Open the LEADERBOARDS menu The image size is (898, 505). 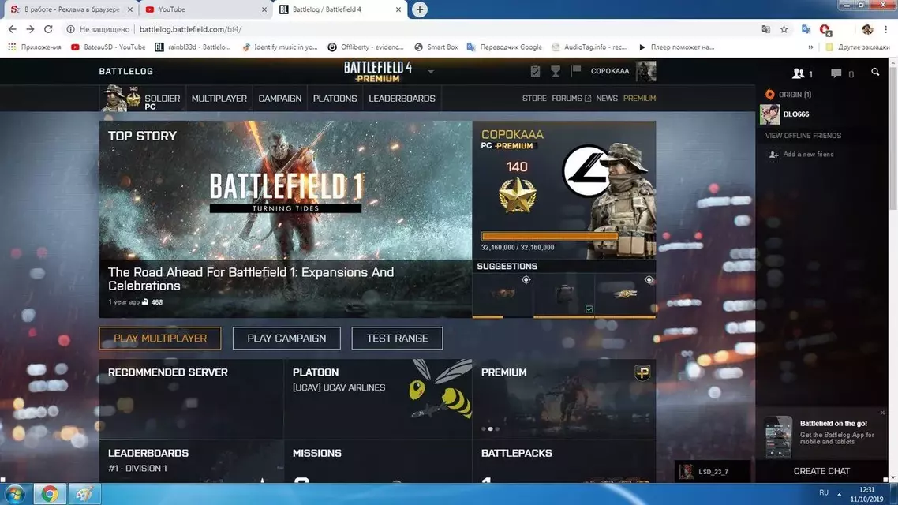coord(402,99)
